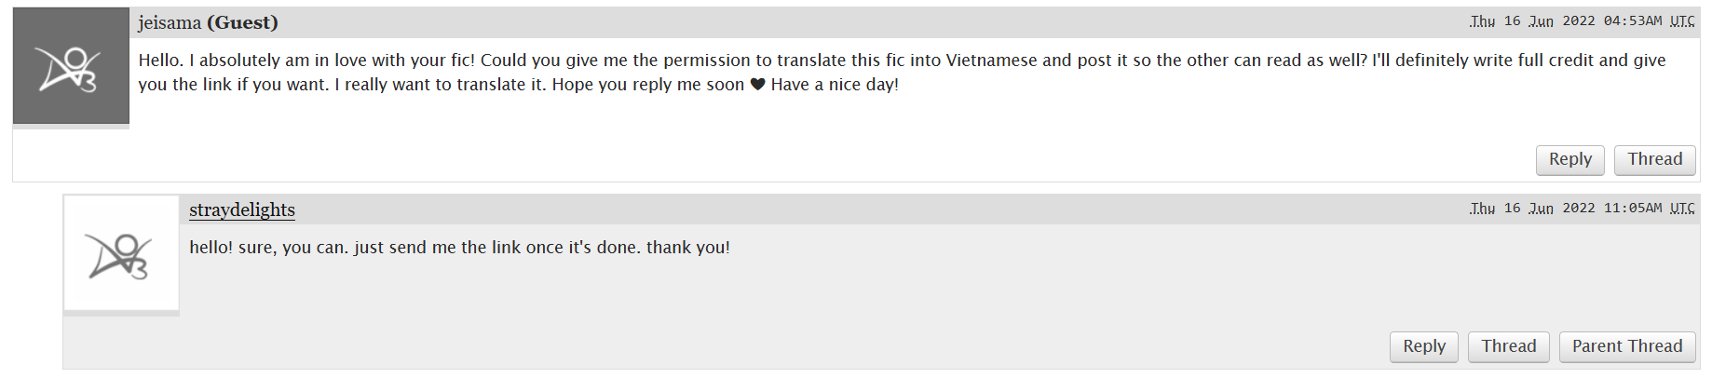Reply to jeisama's comment

[x=1569, y=159]
